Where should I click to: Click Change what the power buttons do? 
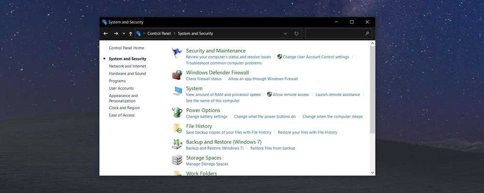click(265, 117)
